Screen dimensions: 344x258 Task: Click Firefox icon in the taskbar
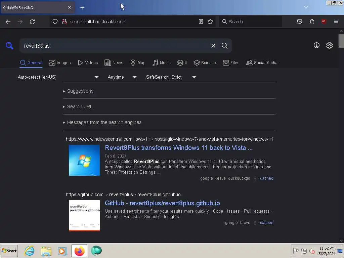click(79, 251)
